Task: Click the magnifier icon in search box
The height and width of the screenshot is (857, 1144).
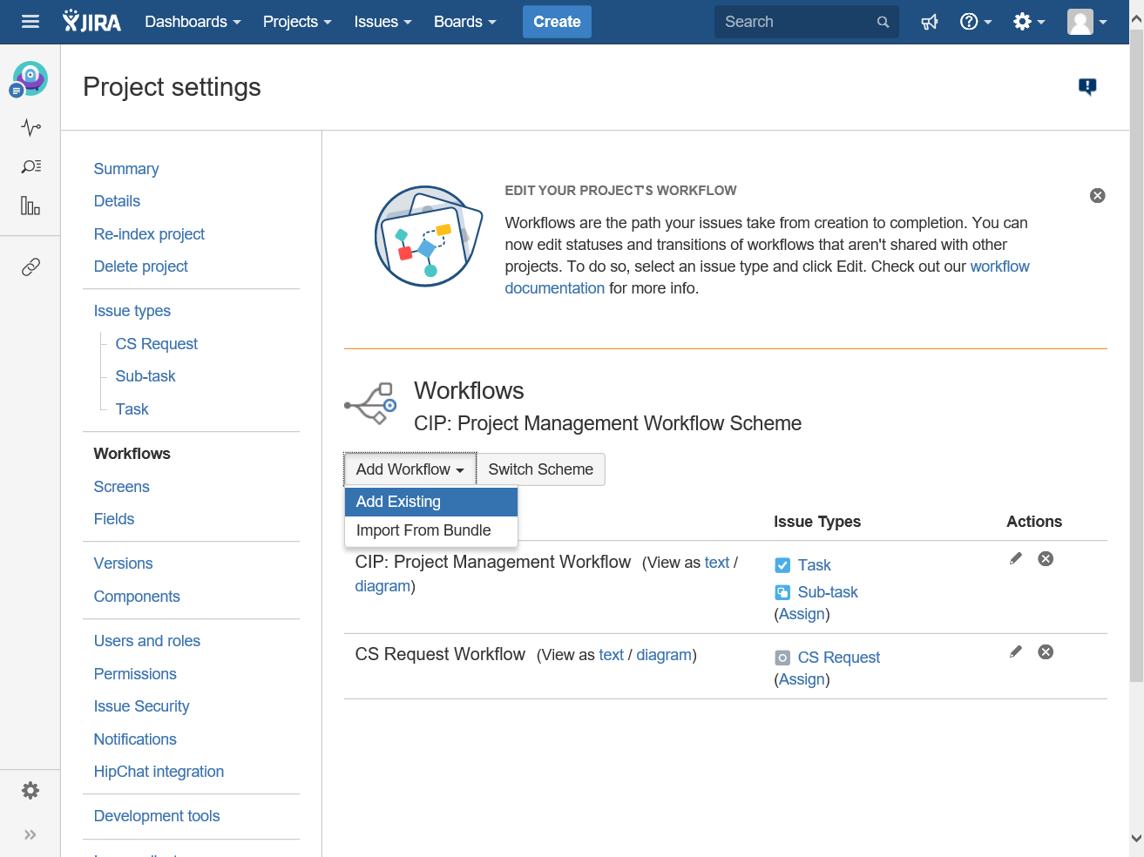Action: pos(883,22)
